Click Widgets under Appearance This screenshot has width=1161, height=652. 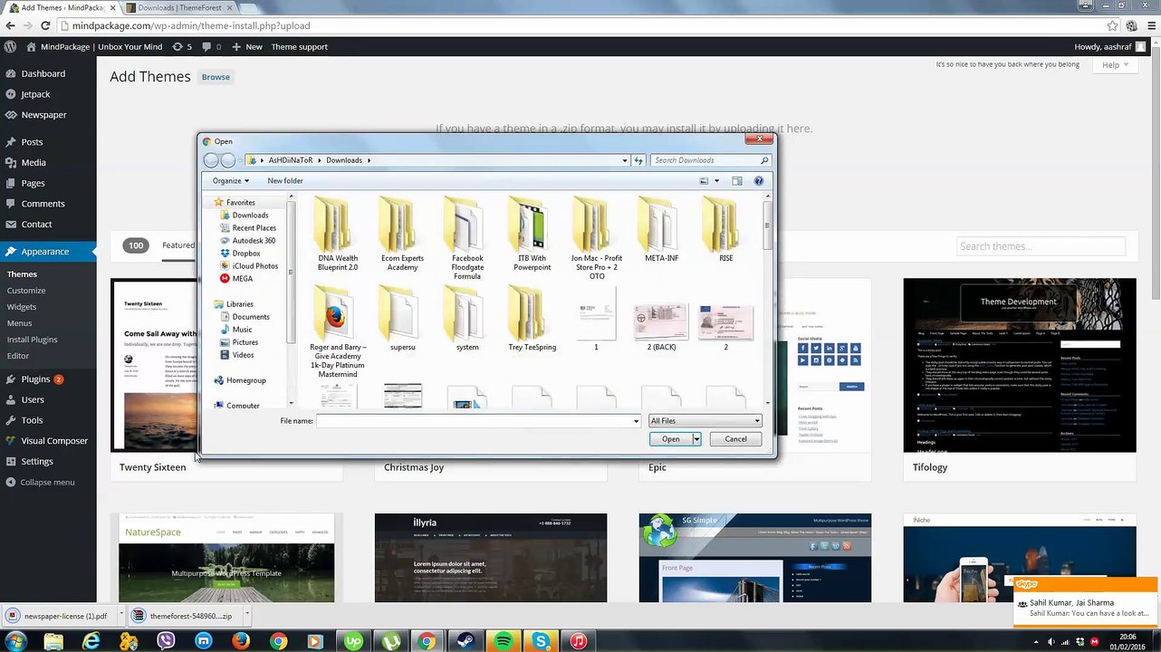[22, 307]
